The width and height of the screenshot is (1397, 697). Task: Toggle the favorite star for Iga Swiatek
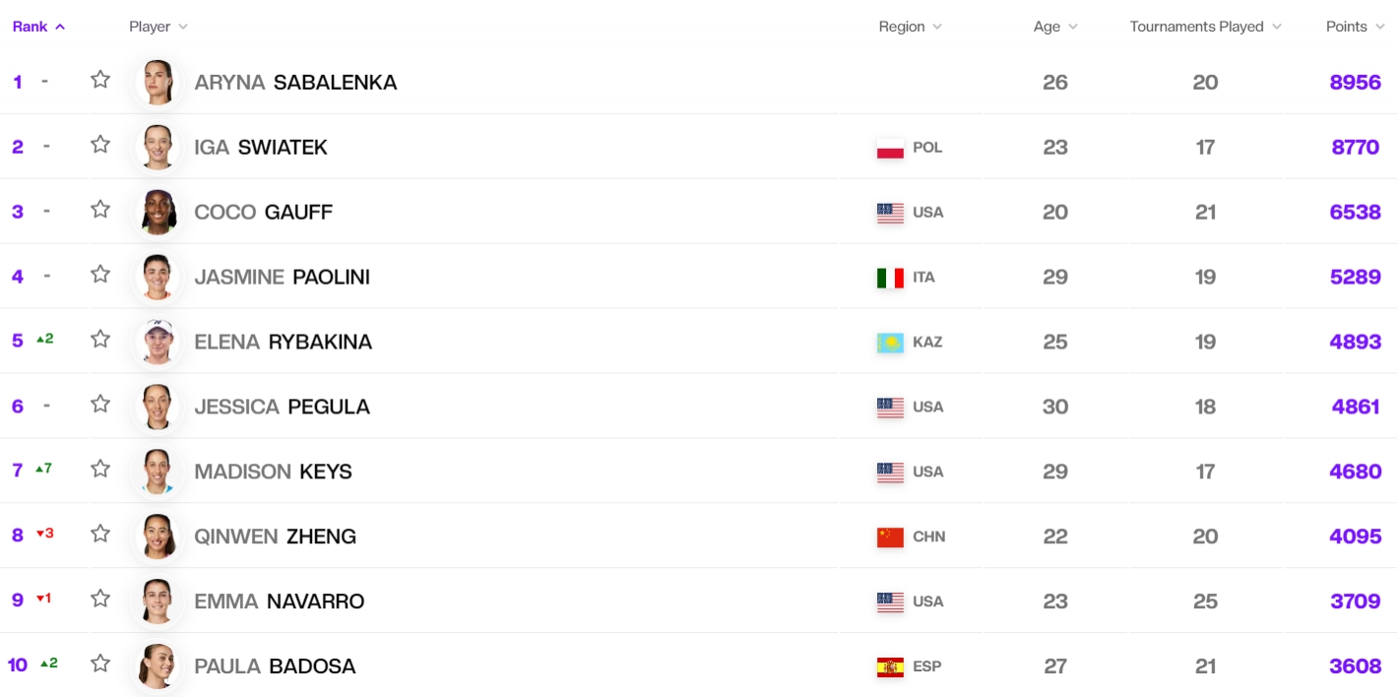pyautogui.click(x=100, y=145)
